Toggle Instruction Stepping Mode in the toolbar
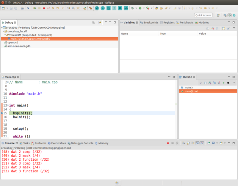The height and width of the screenshot is (186, 238). tap(69, 8)
